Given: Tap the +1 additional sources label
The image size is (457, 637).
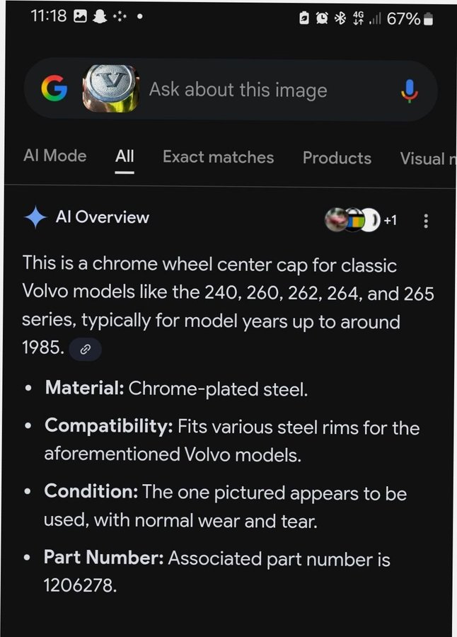Looking at the screenshot, I should 390,220.
